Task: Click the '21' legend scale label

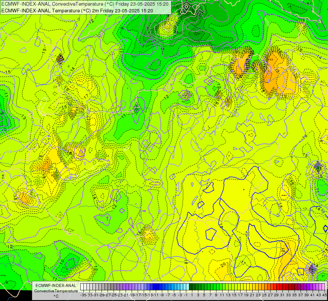Action: tap(252, 295)
